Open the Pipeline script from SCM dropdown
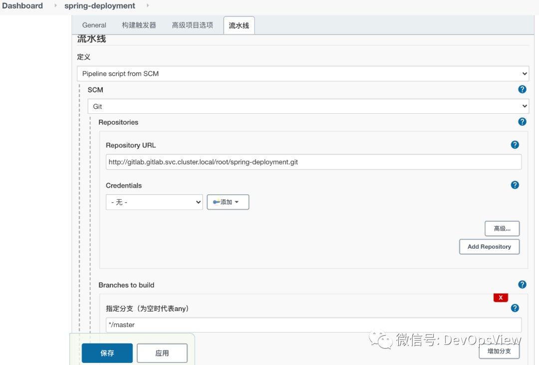Screen dimensions: 539x365 [x=303, y=73]
